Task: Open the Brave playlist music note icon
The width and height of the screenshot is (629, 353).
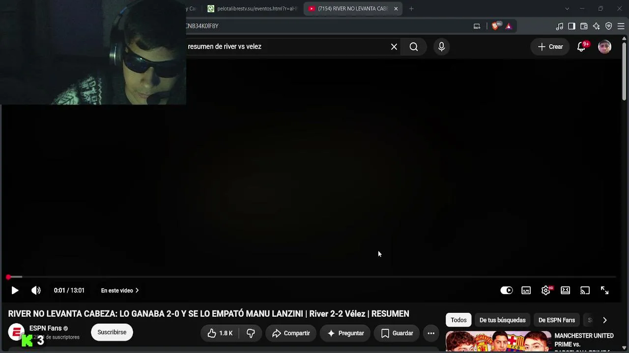Action: 560,26
